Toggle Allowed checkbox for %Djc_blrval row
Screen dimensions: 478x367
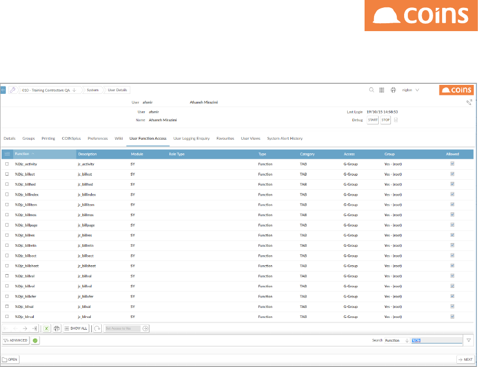coord(452,316)
